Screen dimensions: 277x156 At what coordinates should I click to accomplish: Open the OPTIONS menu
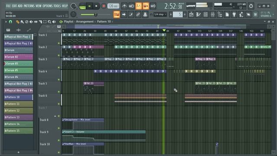pos(48,6)
